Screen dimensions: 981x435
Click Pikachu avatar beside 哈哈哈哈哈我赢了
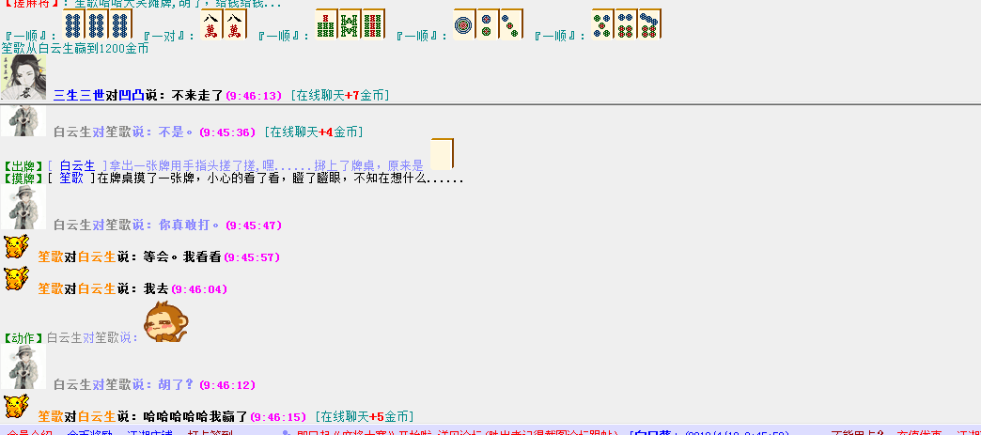pyautogui.click(x=16, y=406)
